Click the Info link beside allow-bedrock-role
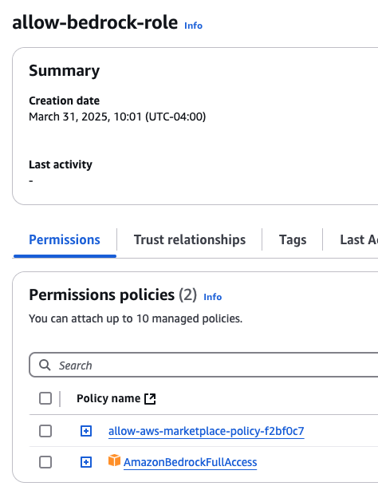The height and width of the screenshot is (498, 378). click(193, 26)
